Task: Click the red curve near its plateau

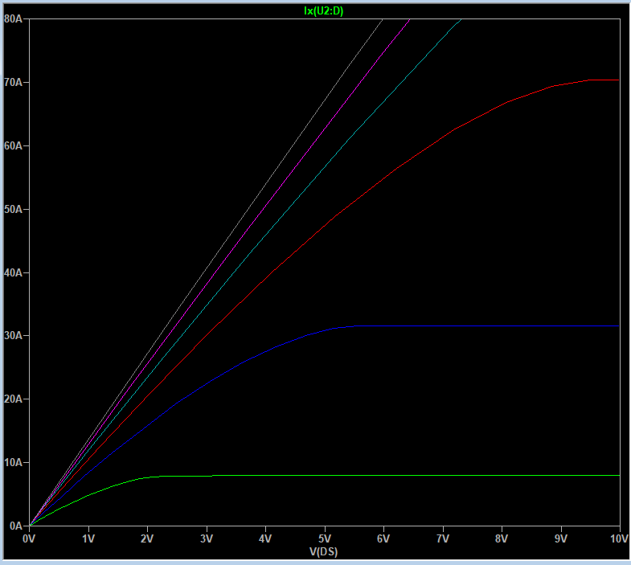Action: click(604, 80)
